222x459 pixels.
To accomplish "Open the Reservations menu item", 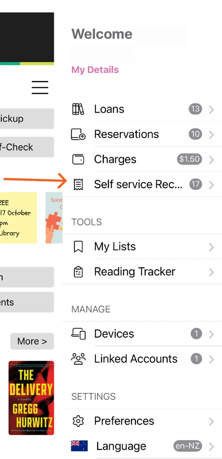I will 142,135.
